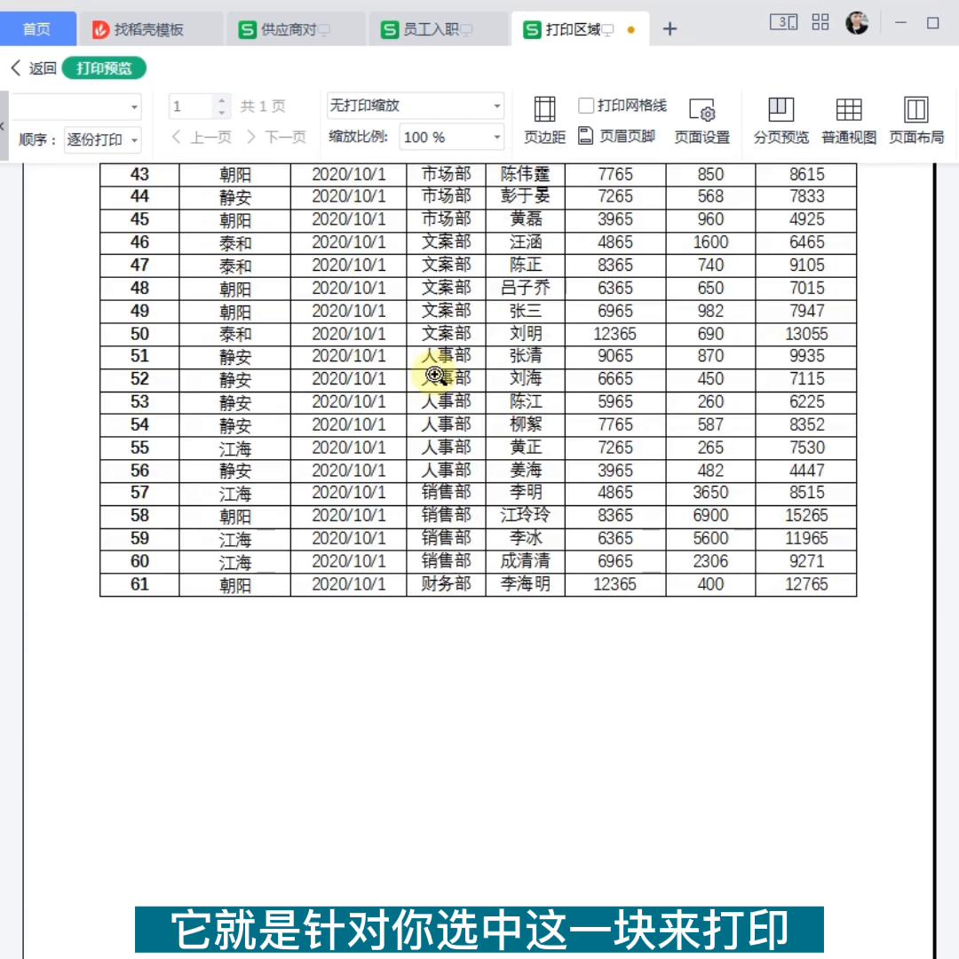The width and height of the screenshot is (959, 959).
Task: Switch to 分页预览 page break preview
Action: coord(780,119)
